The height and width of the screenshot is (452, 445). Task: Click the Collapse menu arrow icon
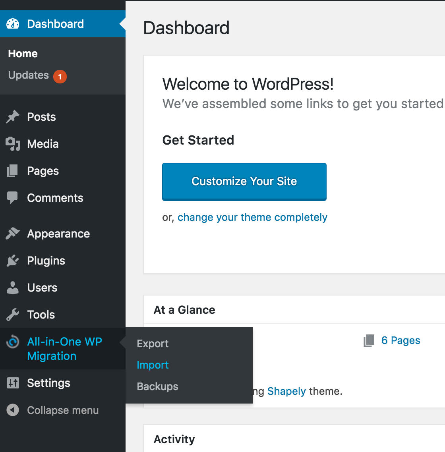coord(13,410)
